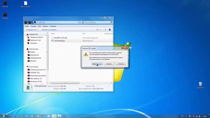Open the address bar history dropdown arrow
Viewport: 210px width, 118px height.
(x=78, y=22)
